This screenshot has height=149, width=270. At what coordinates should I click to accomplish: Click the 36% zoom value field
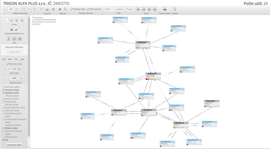[11, 9]
